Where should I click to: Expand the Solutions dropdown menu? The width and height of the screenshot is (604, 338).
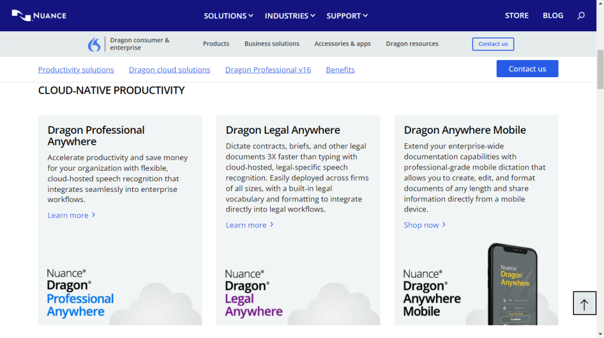click(228, 16)
